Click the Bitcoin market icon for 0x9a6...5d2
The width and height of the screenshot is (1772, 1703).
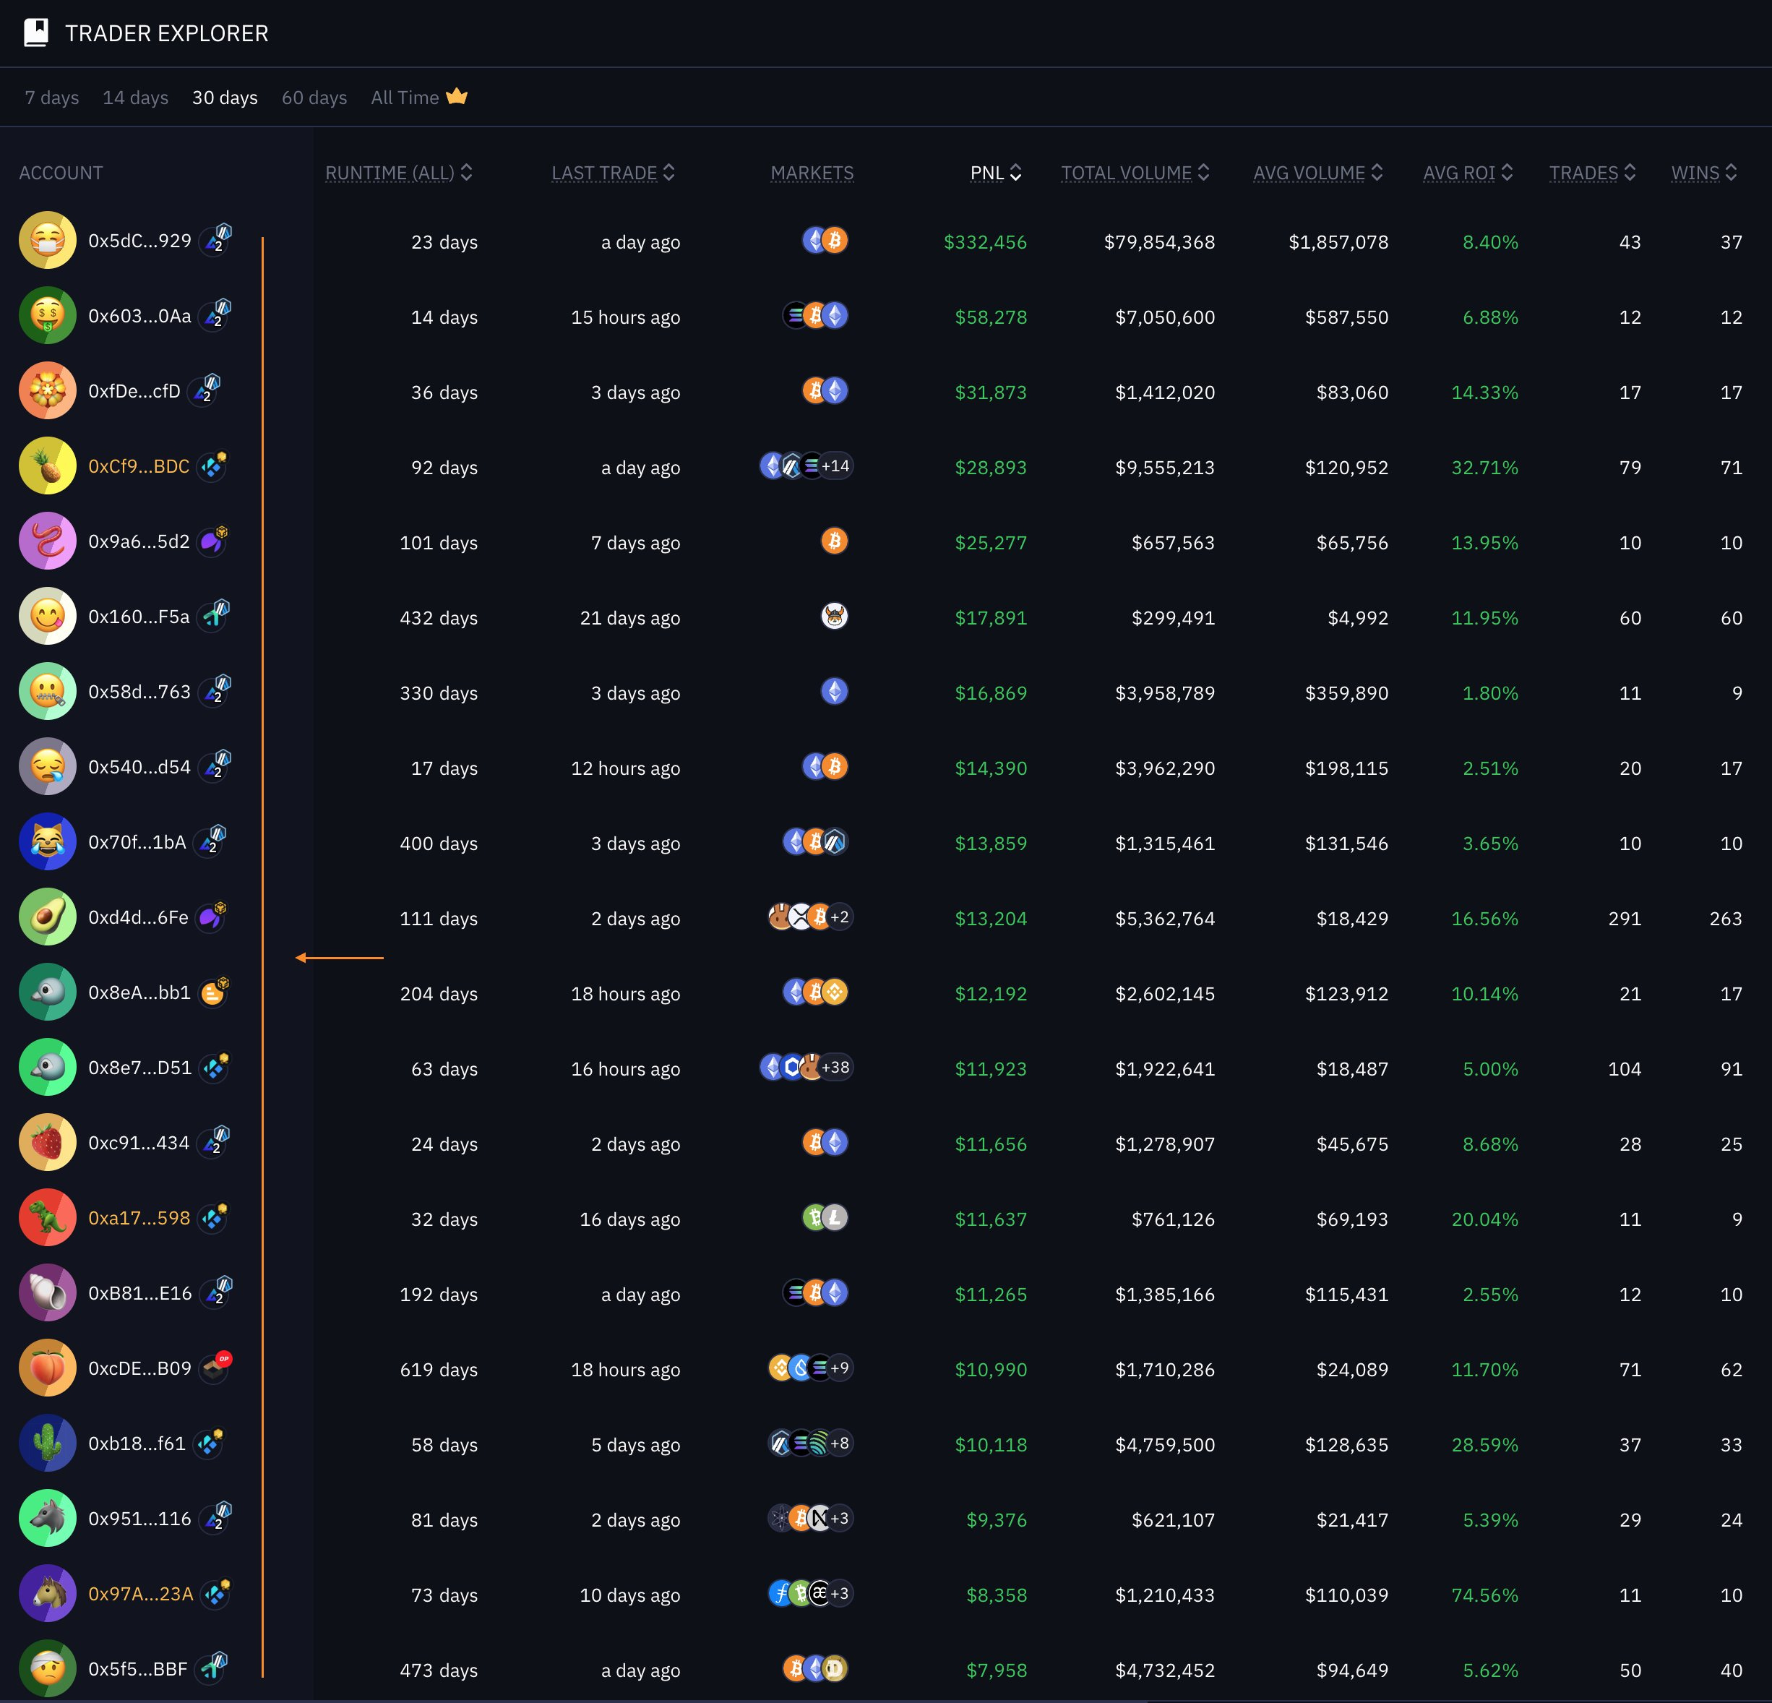pos(835,541)
